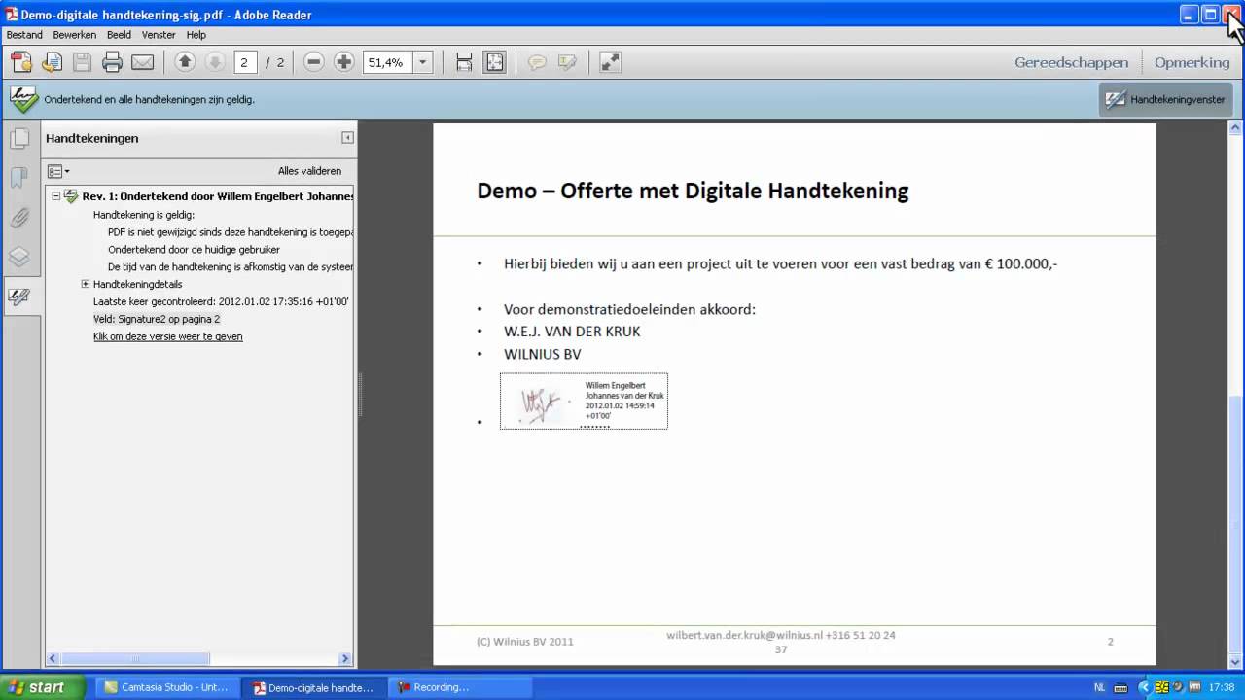Click the sticky note comment icon
The image size is (1245, 700).
point(537,62)
